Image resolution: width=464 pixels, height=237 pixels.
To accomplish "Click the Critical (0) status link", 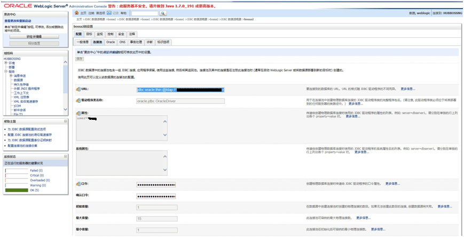I will pos(37,175).
